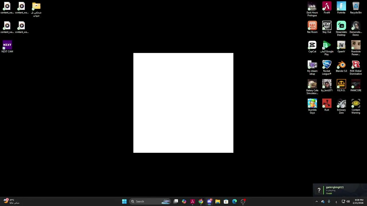Screen dimensions: 367x206
Task: Select the Google Play Games desktop icon
Action: tap(327, 48)
